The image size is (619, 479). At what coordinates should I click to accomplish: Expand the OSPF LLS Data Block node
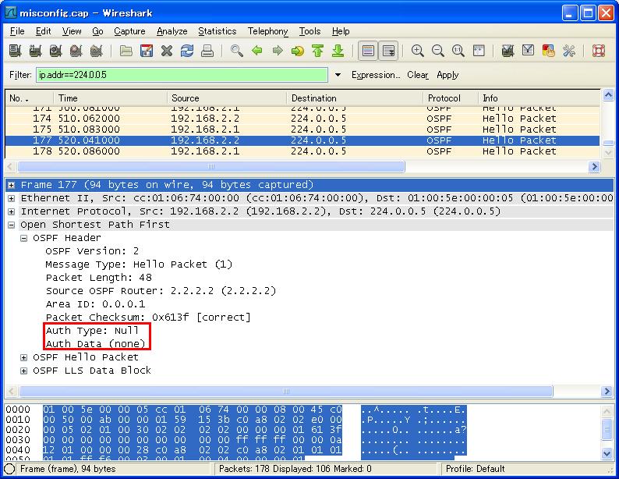23,371
